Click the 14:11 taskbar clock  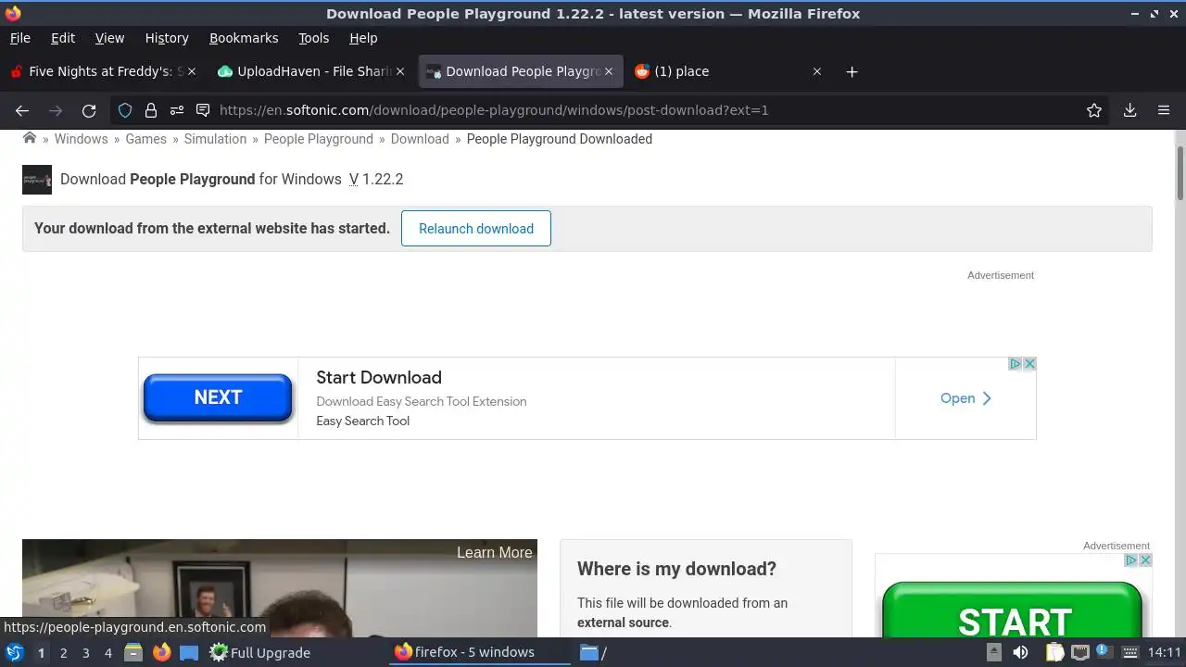(1164, 652)
